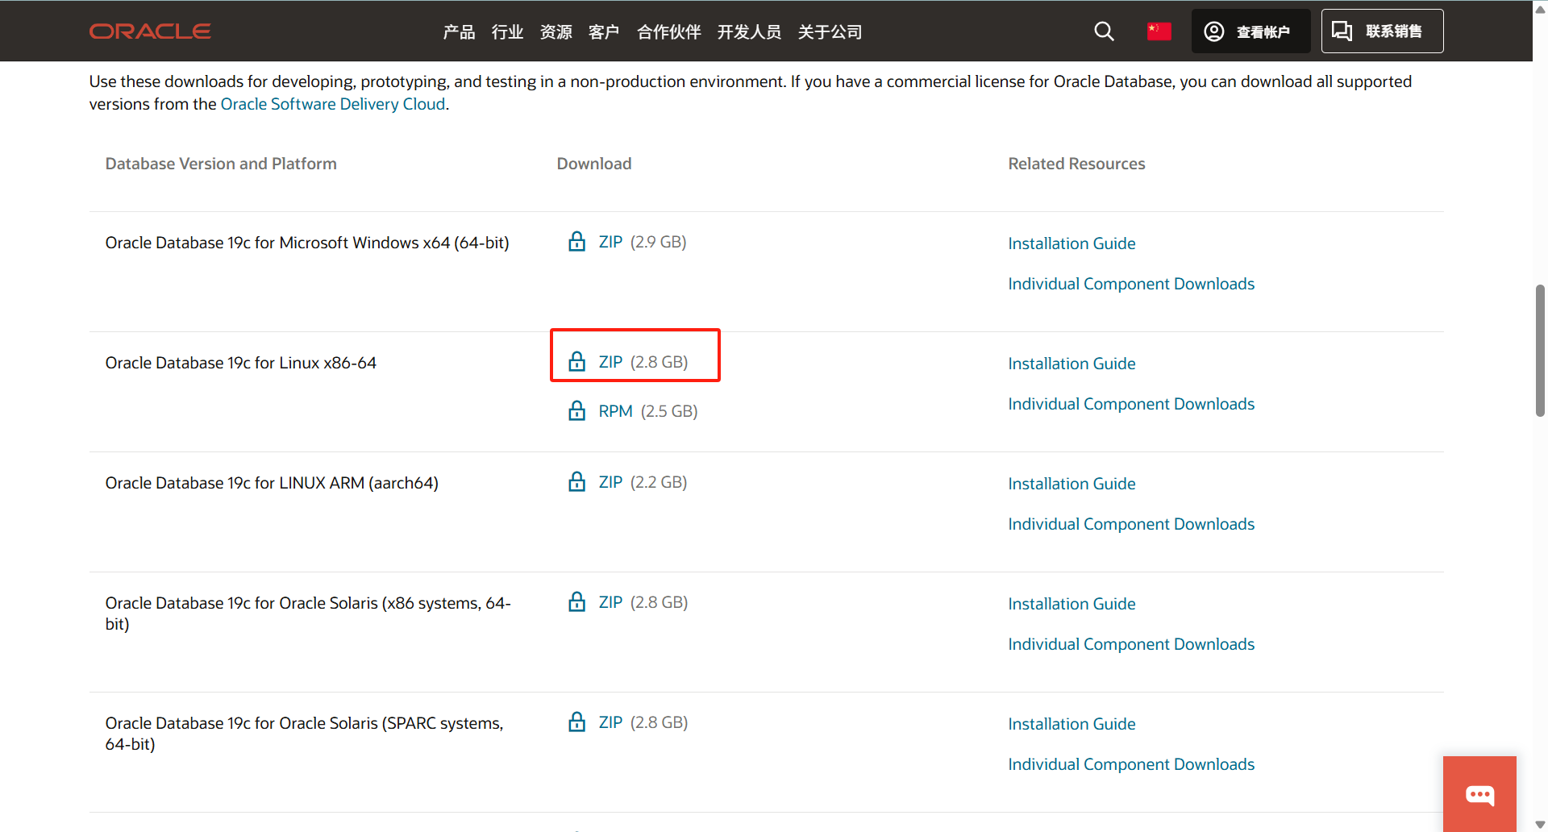The width and height of the screenshot is (1548, 832).
Task: Open Individual Component Downloads for Windows x64
Action: pos(1131,284)
